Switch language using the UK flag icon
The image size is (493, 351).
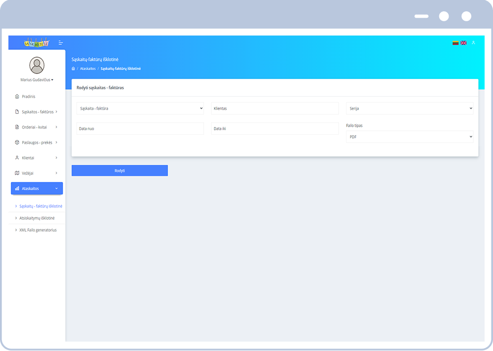pos(463,43)
